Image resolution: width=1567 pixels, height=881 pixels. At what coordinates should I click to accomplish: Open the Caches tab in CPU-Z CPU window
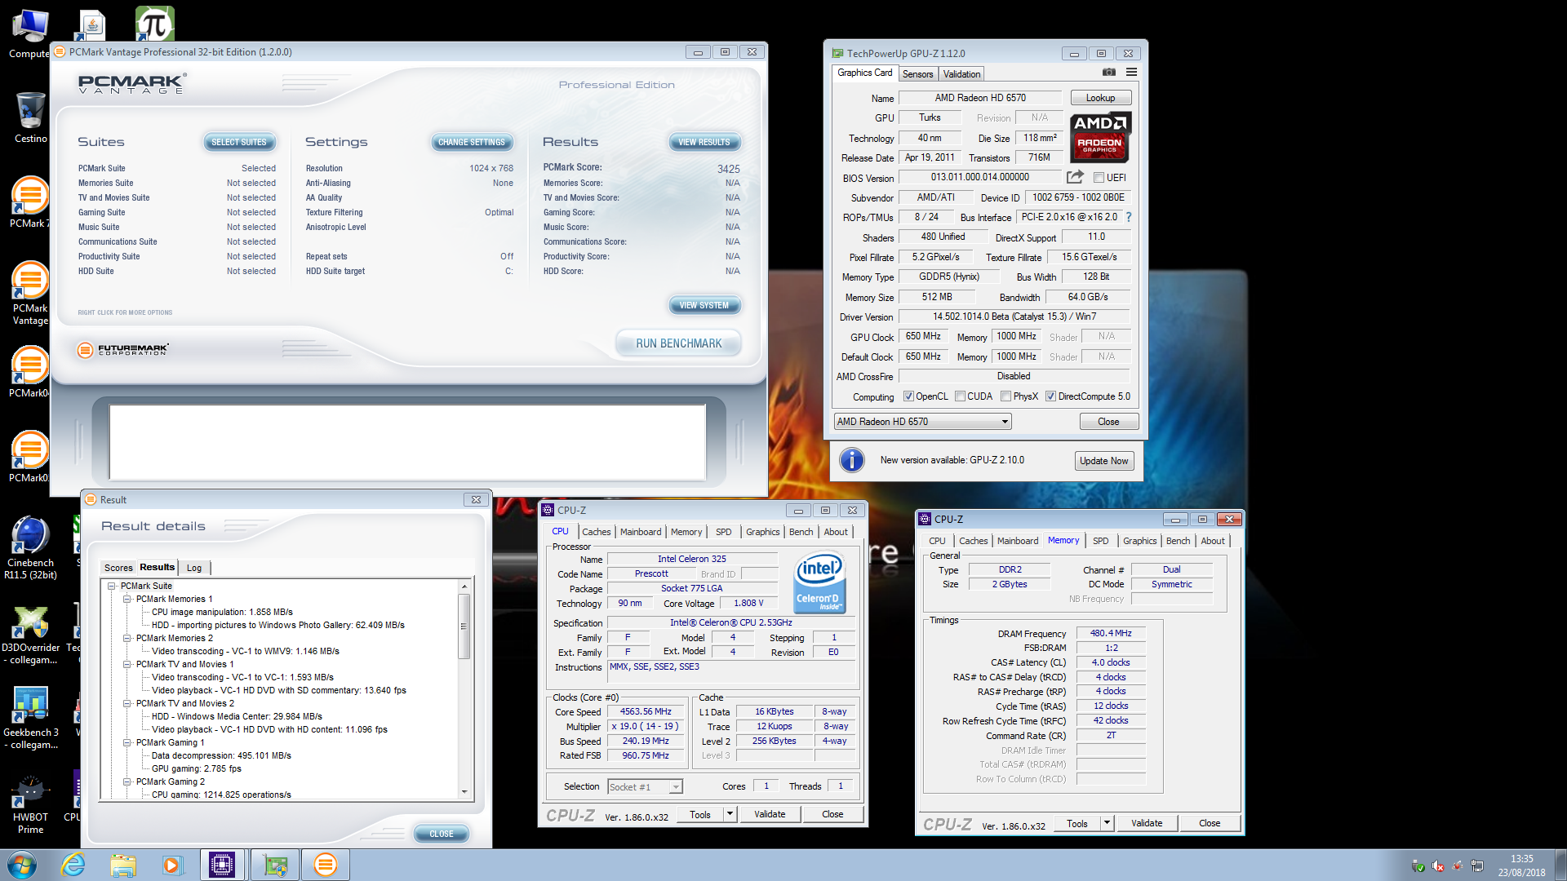[x=596, y=532]
